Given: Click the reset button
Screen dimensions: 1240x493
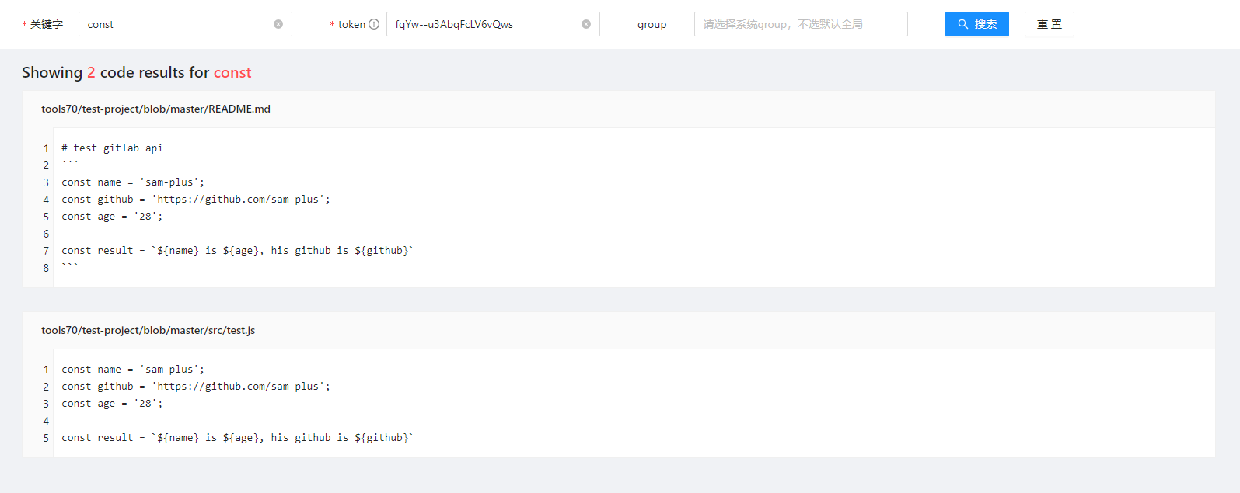Looking at the screenshot, I should coord(1049,24).
